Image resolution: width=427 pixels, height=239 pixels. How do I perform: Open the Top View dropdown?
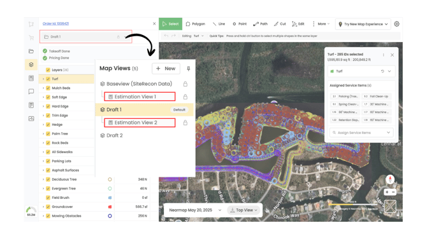click(243, 210)
